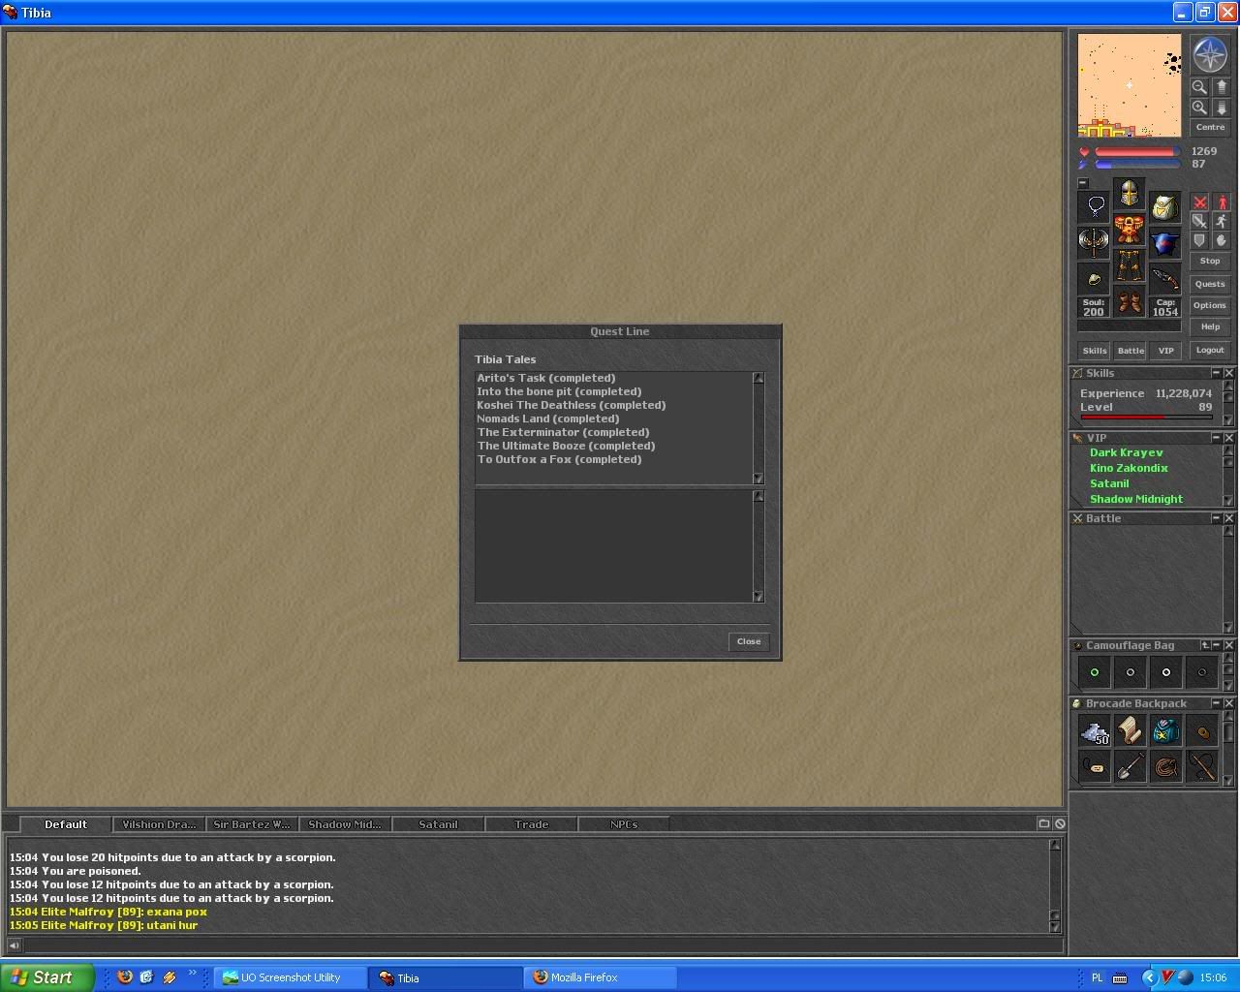1240x992 pixels.
Task: Close the Brocade Backpack panel
Action: tap(1228, 703)
